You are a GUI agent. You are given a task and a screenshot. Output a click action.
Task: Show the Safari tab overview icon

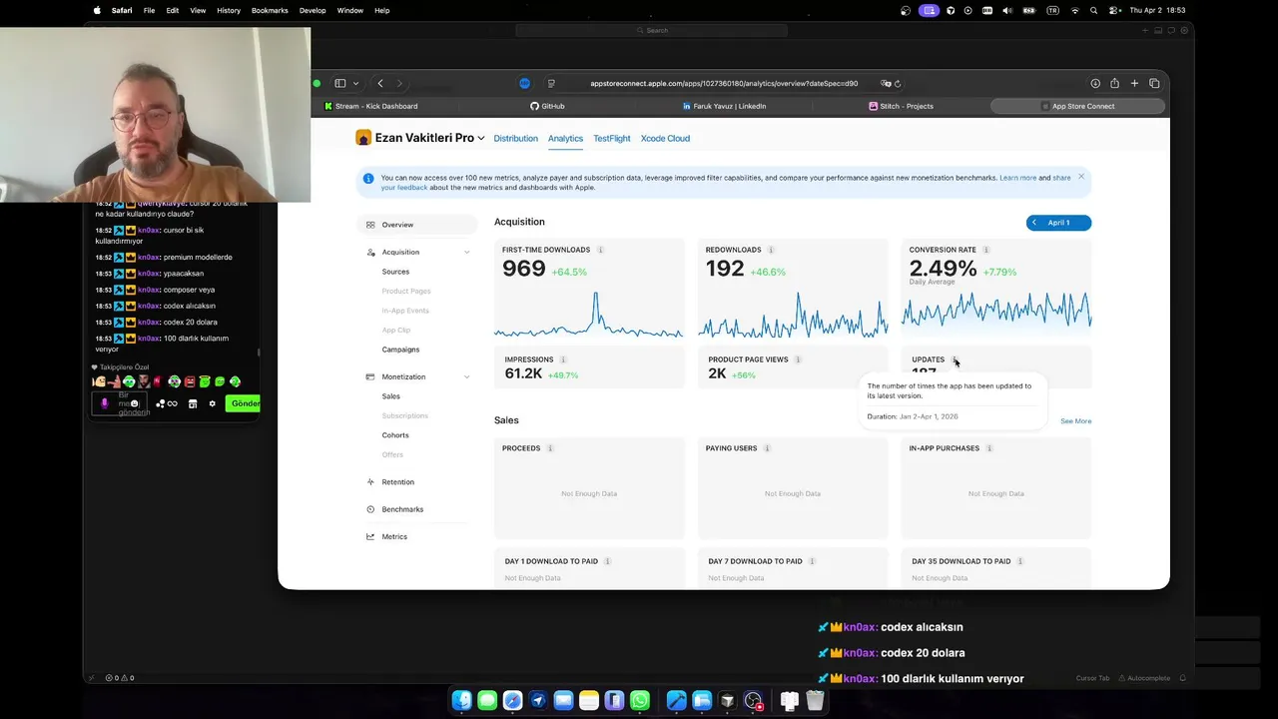1154,84
